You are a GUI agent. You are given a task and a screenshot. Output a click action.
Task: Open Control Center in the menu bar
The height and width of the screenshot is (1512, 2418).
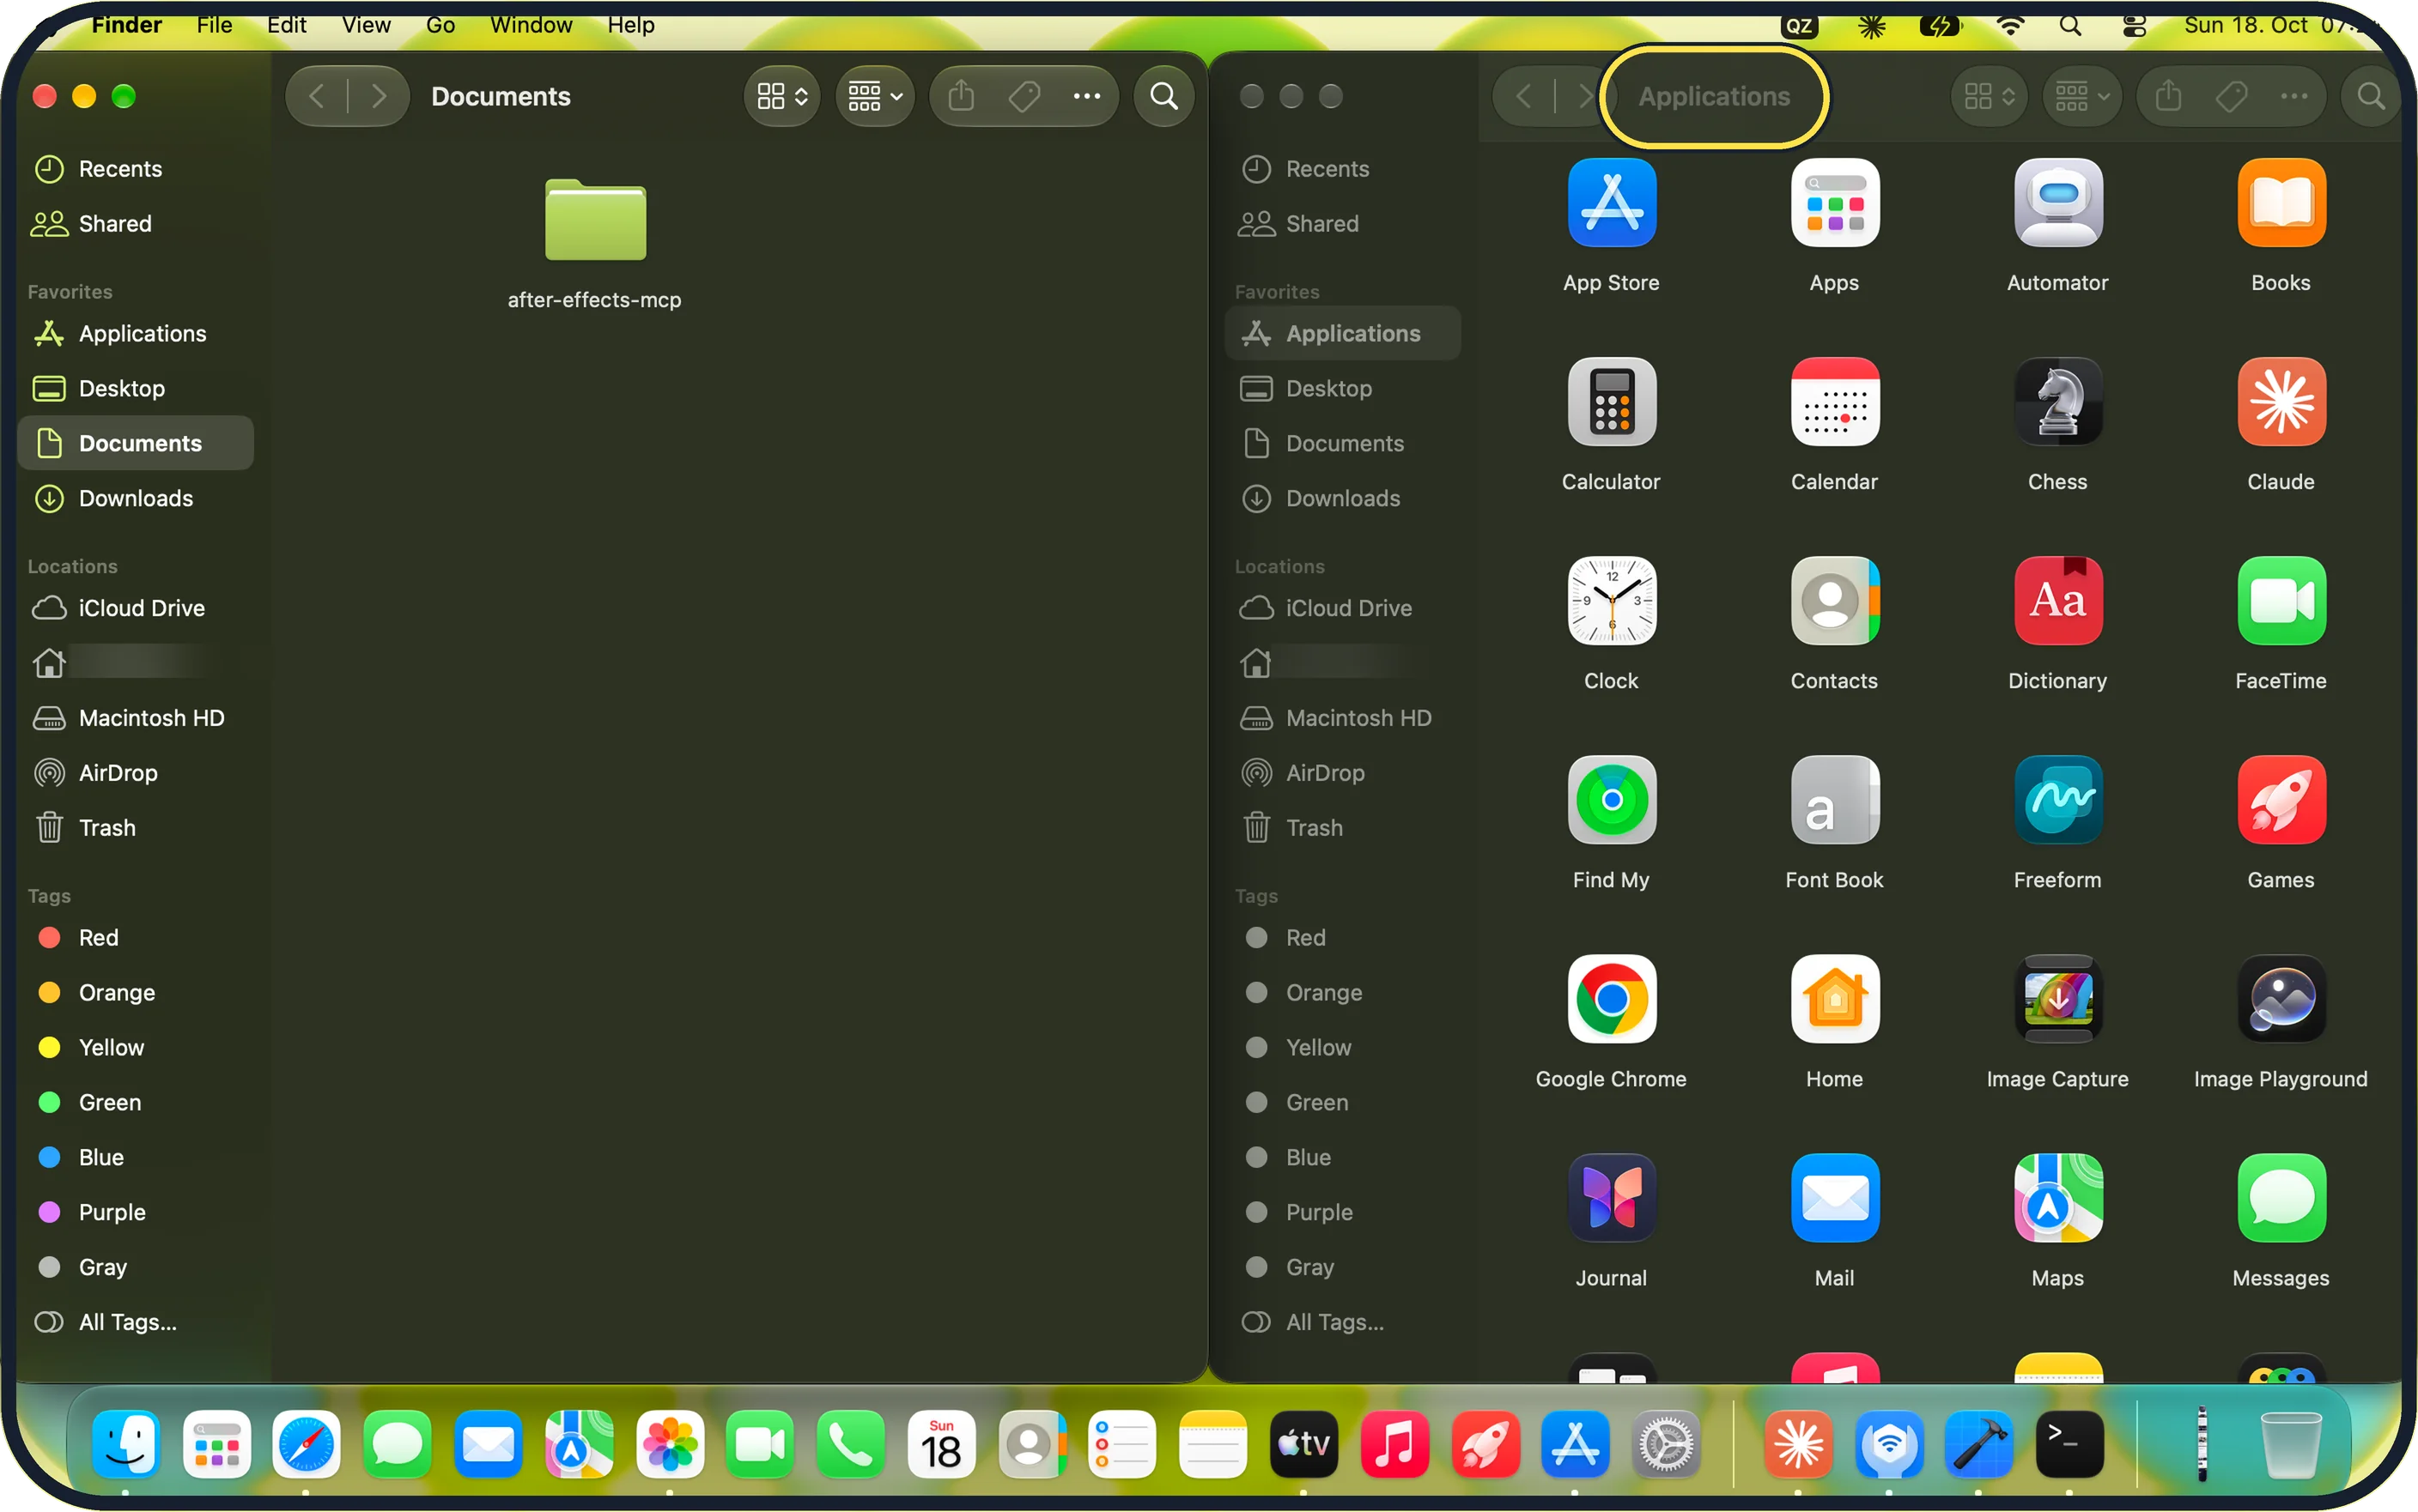pos(2133,25)
